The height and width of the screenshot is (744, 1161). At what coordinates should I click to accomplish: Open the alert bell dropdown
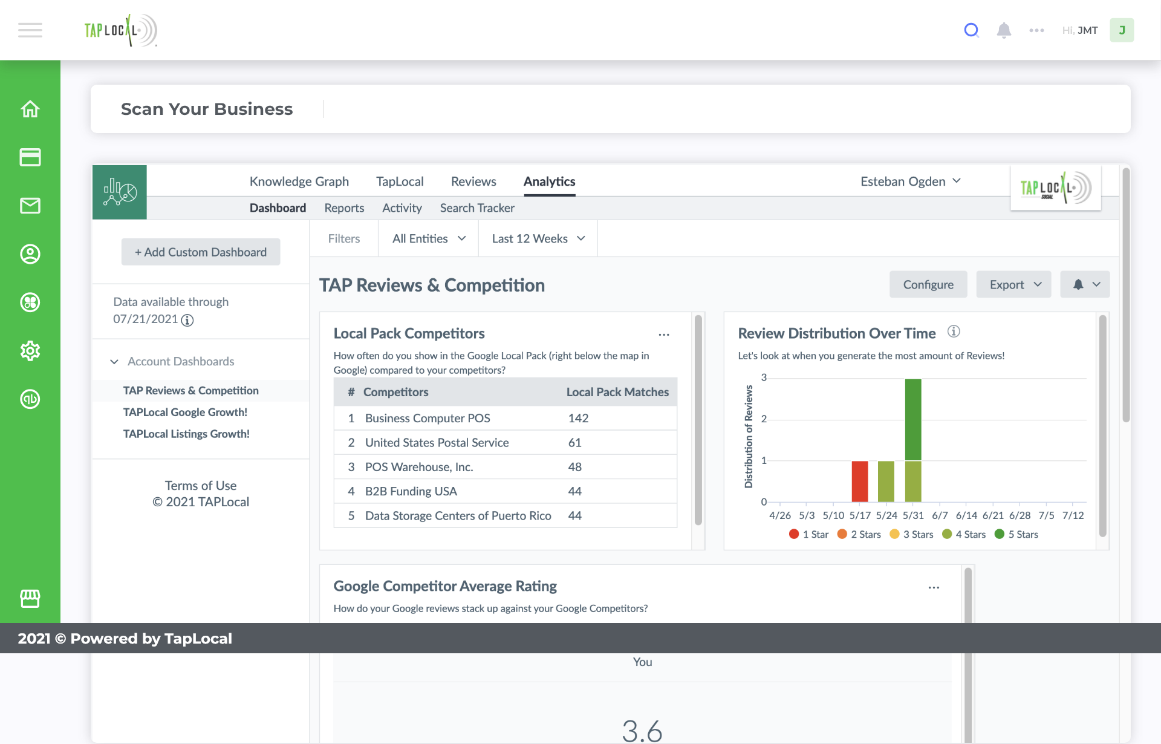click(x=1085, y=284)
